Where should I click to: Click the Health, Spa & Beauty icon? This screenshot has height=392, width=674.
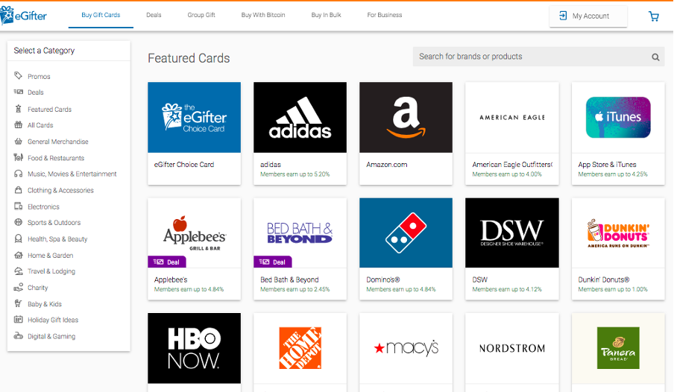tap(18, 238)
